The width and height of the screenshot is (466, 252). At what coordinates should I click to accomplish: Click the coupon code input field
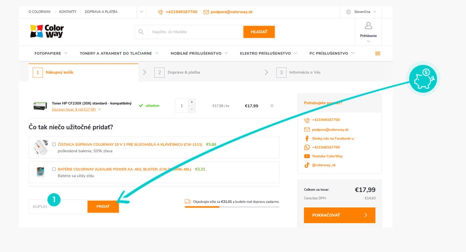pos(58,207)
